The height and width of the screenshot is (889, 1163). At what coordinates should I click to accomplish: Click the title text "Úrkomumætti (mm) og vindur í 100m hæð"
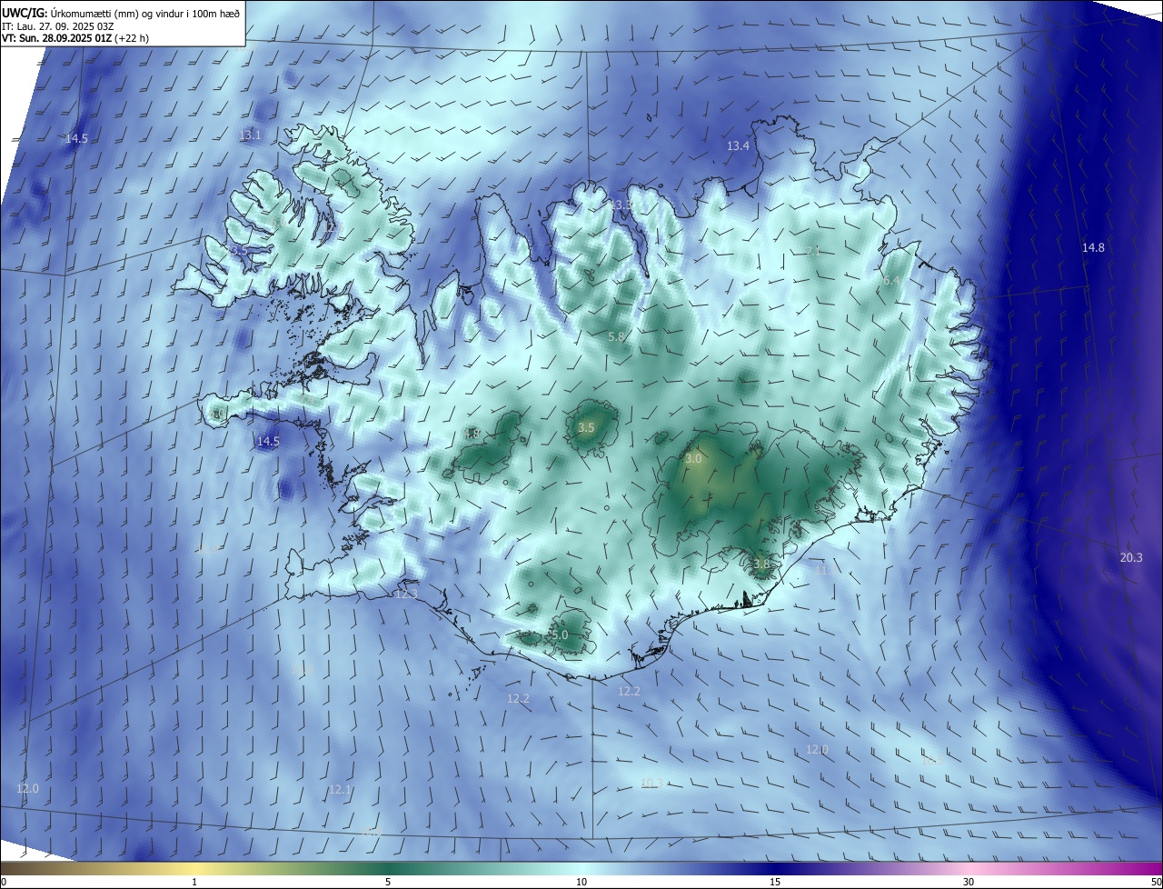tap(145, 12)
